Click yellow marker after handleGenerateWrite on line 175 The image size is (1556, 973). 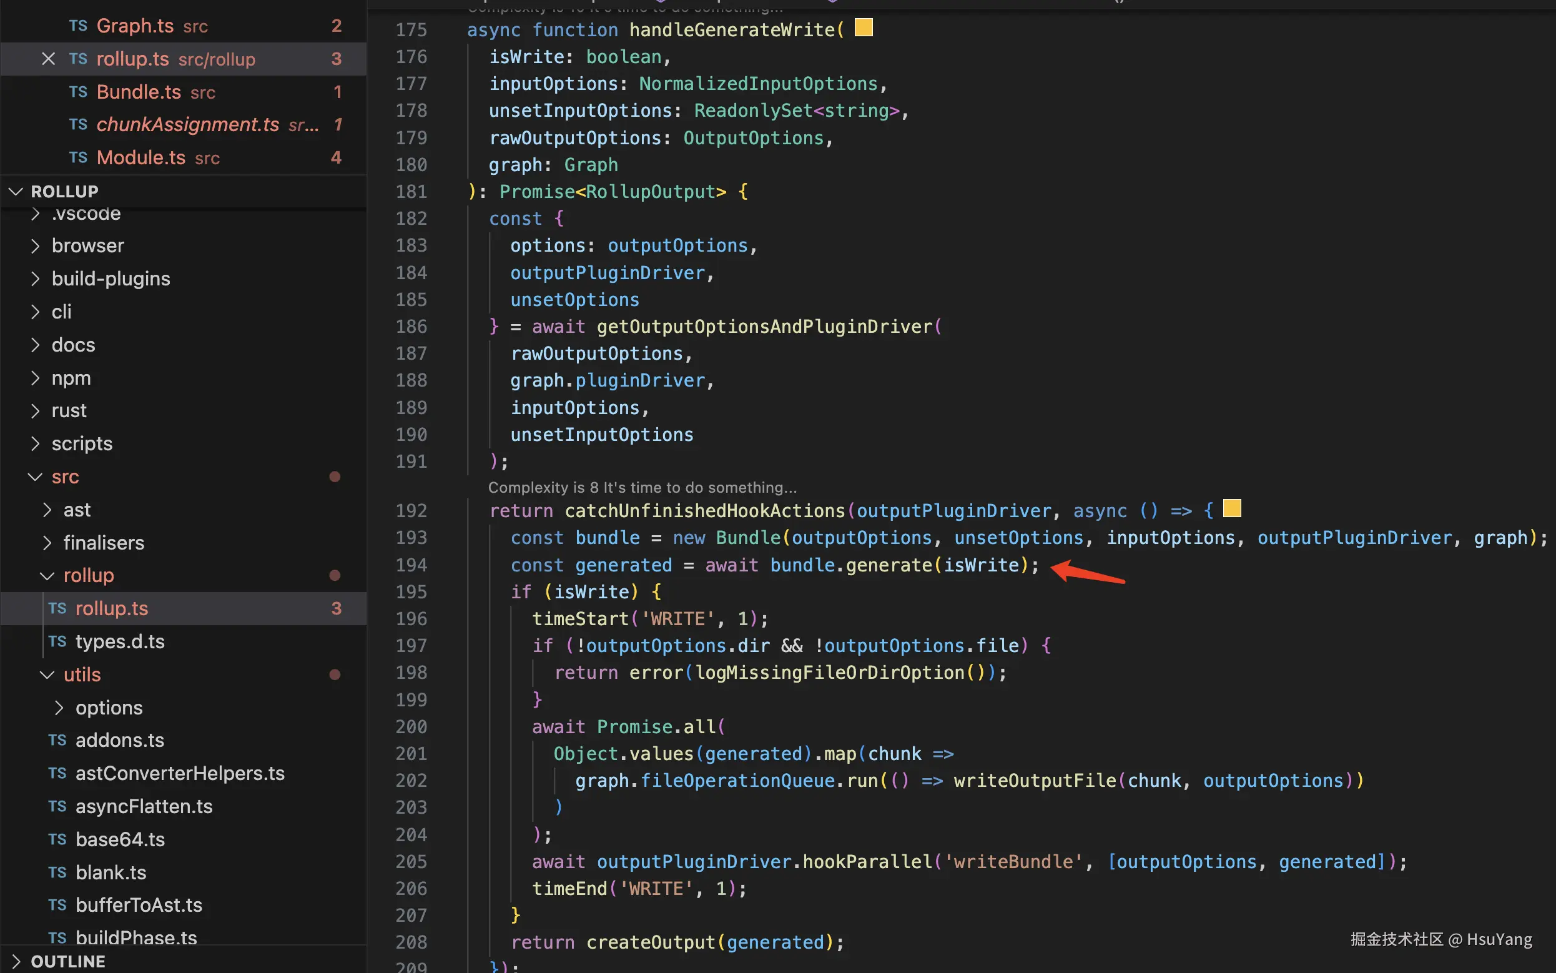[x=863, y=27]
